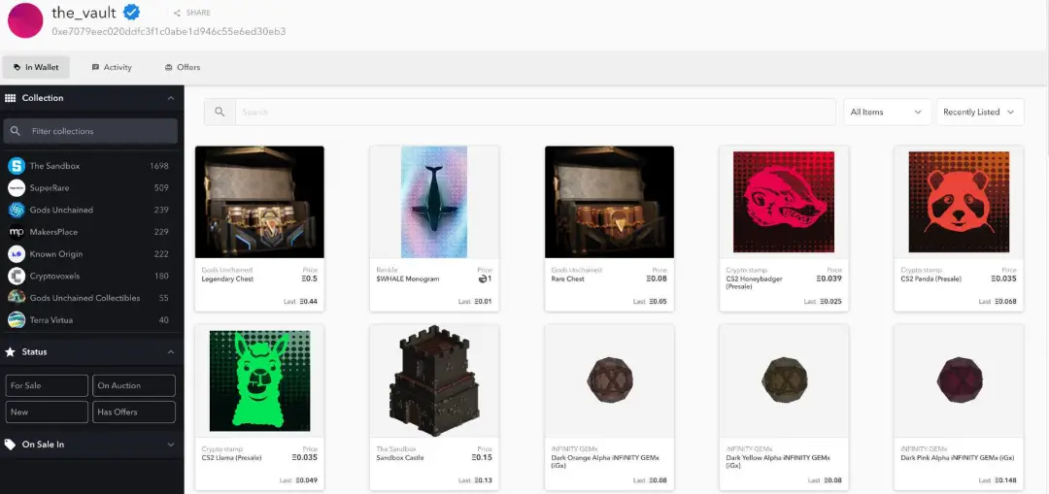Image resolution: width=1049 pixels, height=494 pixels.
Task: Expand the On Sale In section
Action: pos(171,445)
